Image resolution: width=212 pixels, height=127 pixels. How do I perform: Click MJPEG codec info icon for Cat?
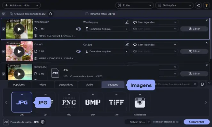tap(36, 58)
